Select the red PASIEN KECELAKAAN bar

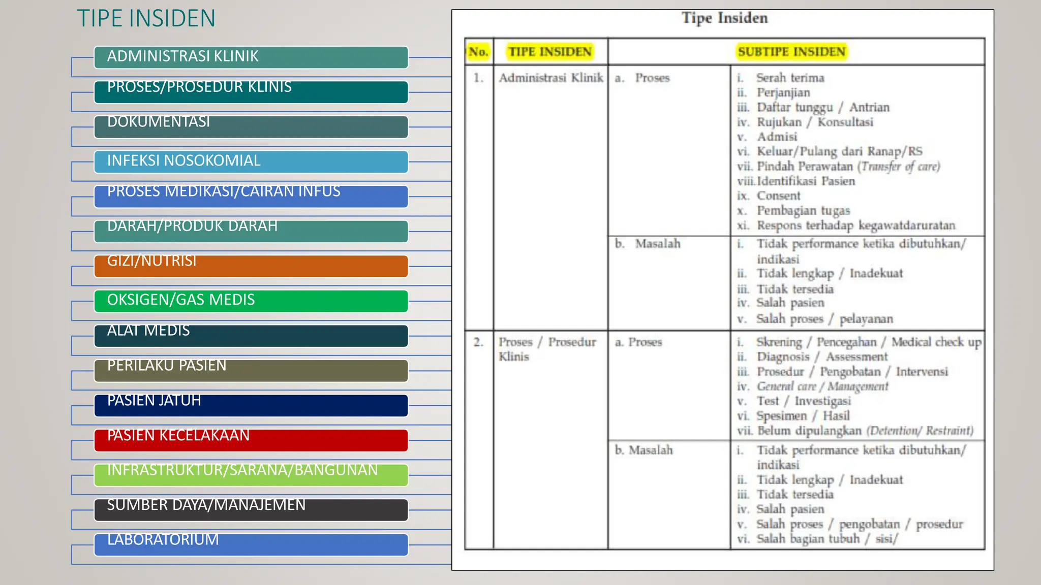point(251,440)
